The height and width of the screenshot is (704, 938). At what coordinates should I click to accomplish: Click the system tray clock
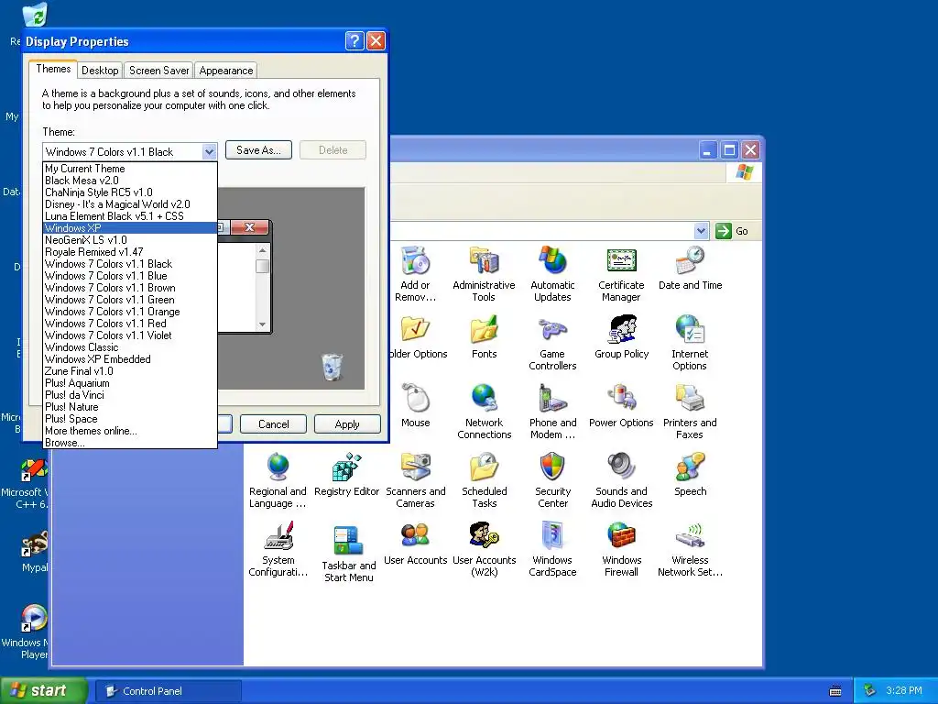click(x=904, y=690)
